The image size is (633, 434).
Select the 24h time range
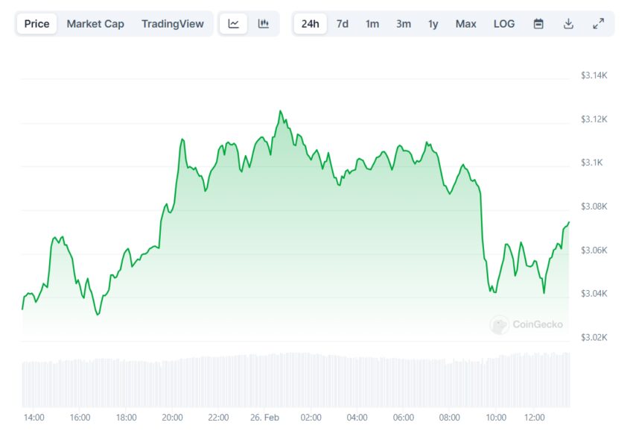tap(310, 24)
